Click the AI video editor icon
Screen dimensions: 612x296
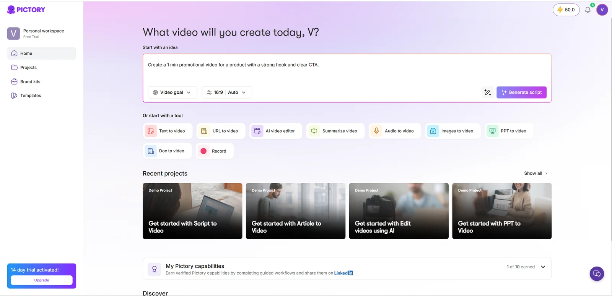pos(257,131)
